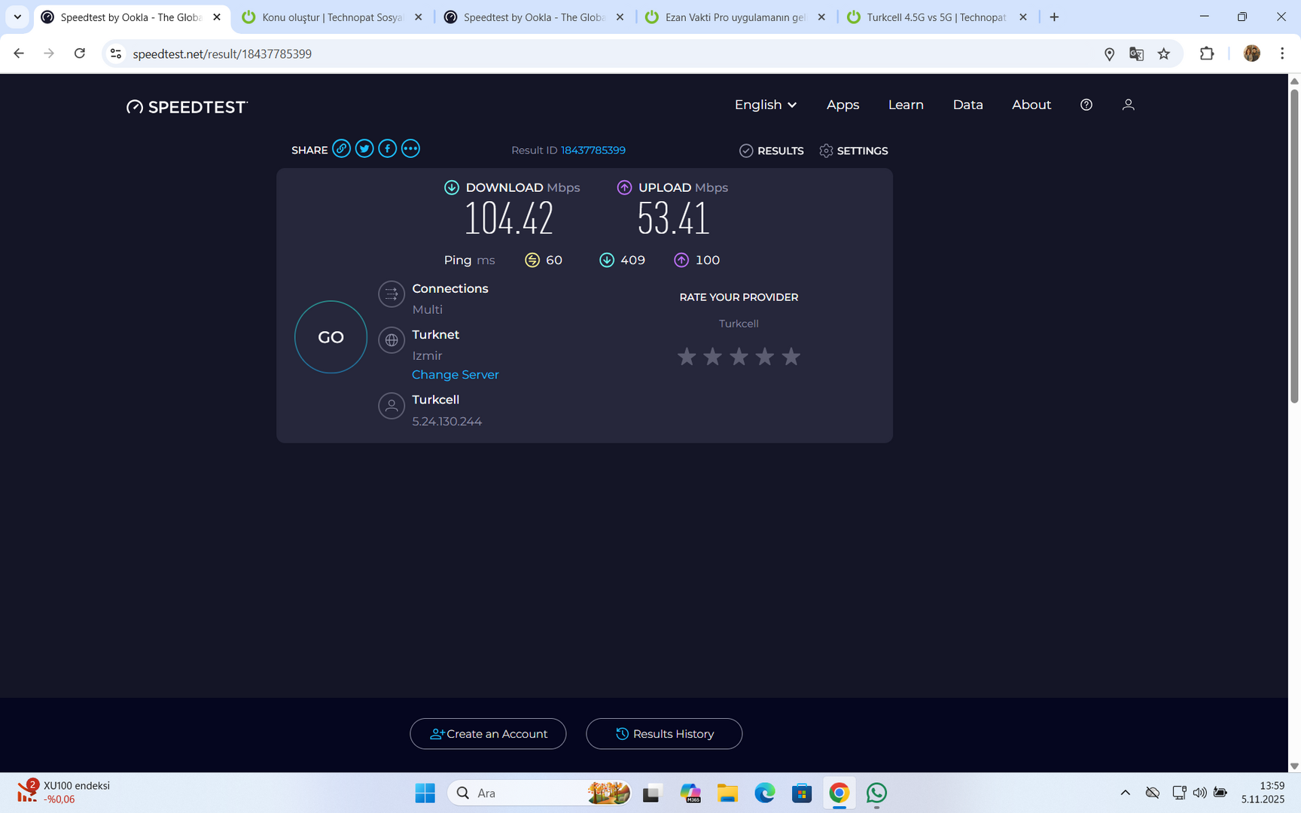Open the XU100 endeksi widget
The image size is (1301, 813).
[63, 793]
